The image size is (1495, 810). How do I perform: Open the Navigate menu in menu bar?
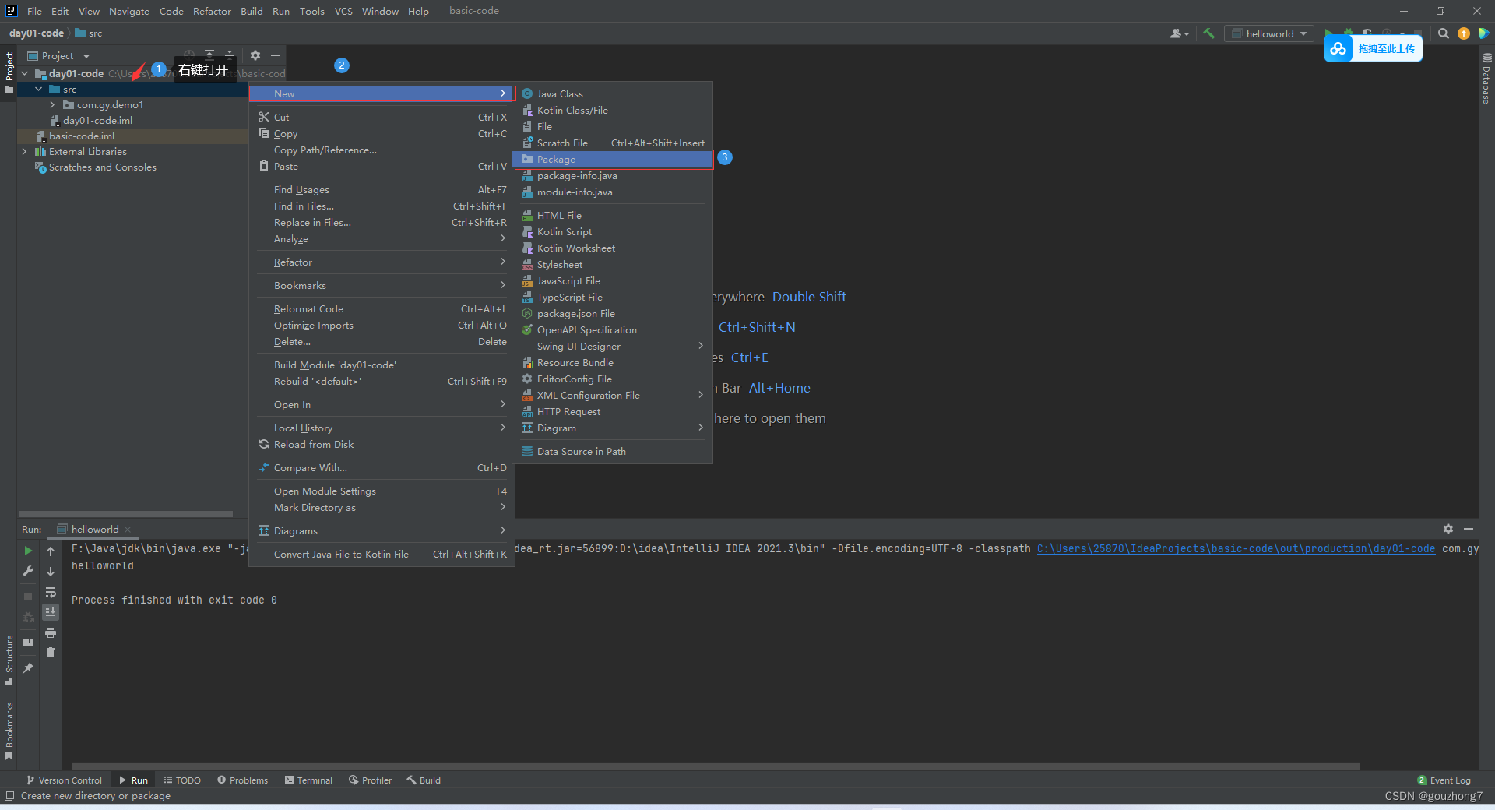129,11
